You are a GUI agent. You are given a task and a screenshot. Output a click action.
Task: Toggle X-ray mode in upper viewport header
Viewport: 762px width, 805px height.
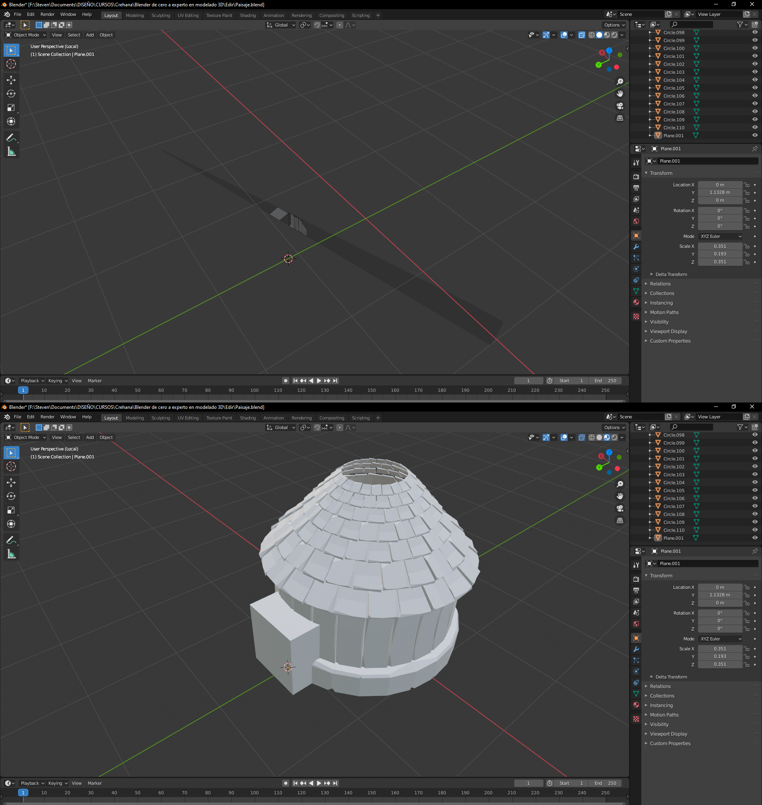pyautogui.click(x=582, y=35)
